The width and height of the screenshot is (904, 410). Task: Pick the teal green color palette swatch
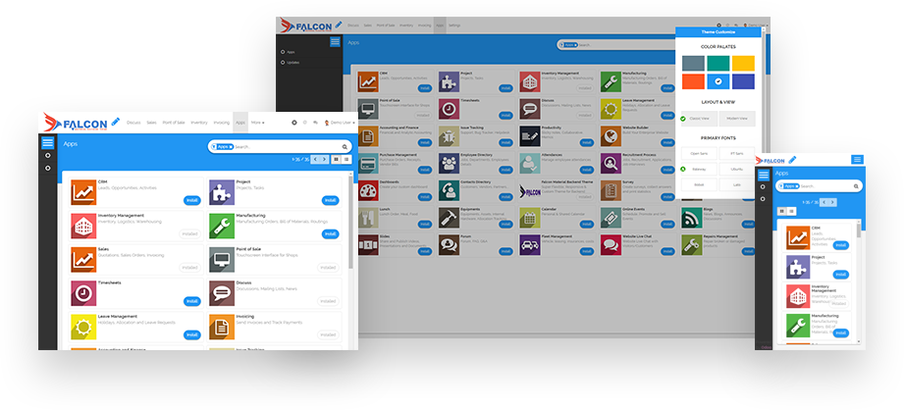pyautogui.click(x=718, y=63)
